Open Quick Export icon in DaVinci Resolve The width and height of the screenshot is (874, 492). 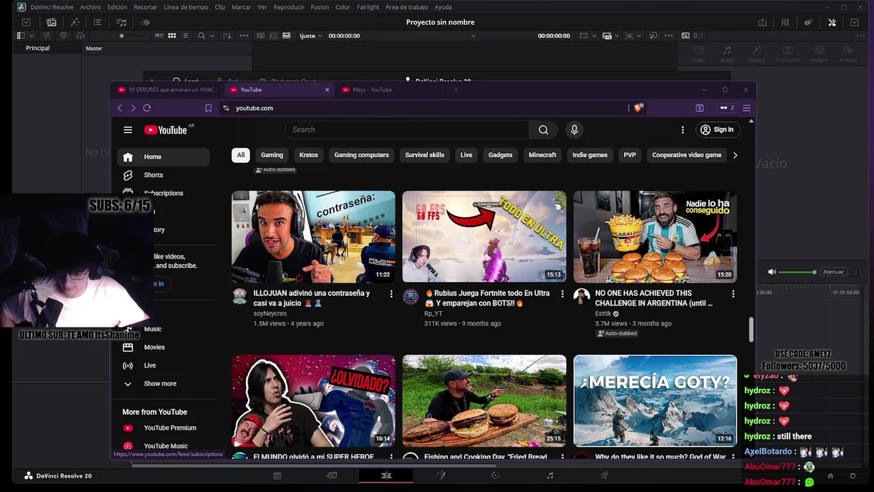tap(762, 22)
